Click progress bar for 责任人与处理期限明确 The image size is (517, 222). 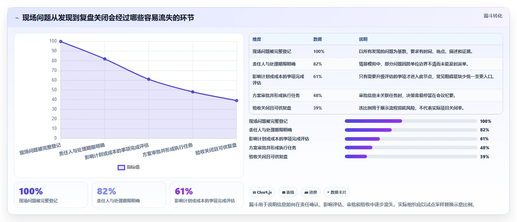411,130
